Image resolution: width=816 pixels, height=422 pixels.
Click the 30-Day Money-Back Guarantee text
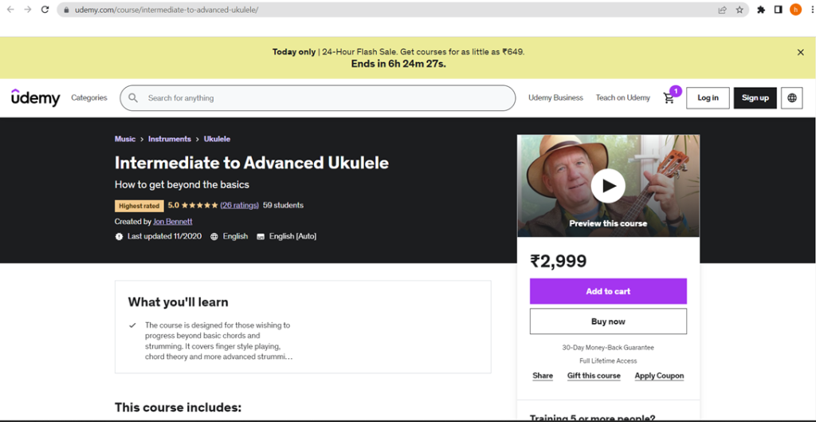pos(608,348)
